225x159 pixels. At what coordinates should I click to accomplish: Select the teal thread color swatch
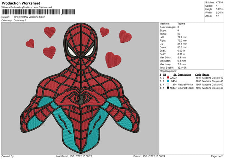click(168, 81)
